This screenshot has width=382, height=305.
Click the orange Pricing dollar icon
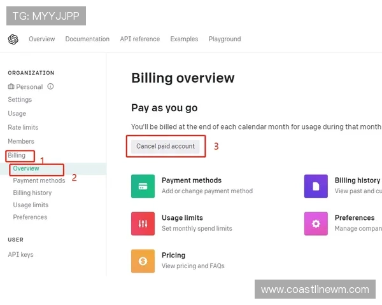click(x=143, y=261)
